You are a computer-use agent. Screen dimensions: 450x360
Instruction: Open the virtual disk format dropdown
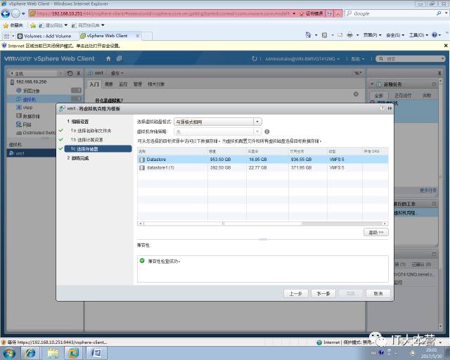pos(257,122)
